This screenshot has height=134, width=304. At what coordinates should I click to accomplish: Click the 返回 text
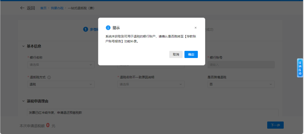31,8
